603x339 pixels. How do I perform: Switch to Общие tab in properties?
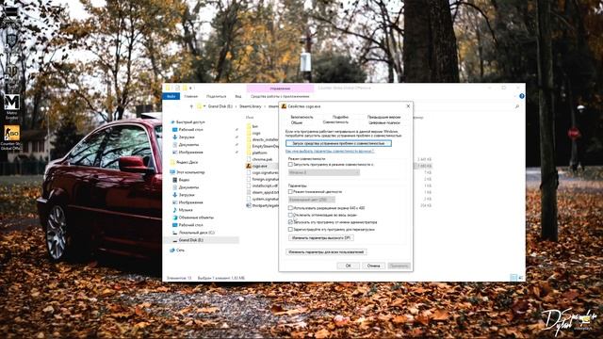297,122
